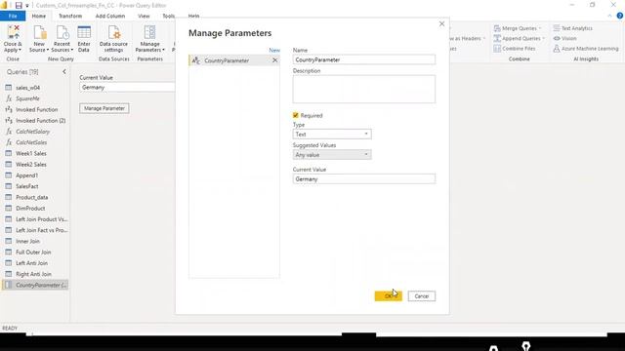Screen dimensions: 625x351
Task: Click the Name input field
Action: click(364, 59)
